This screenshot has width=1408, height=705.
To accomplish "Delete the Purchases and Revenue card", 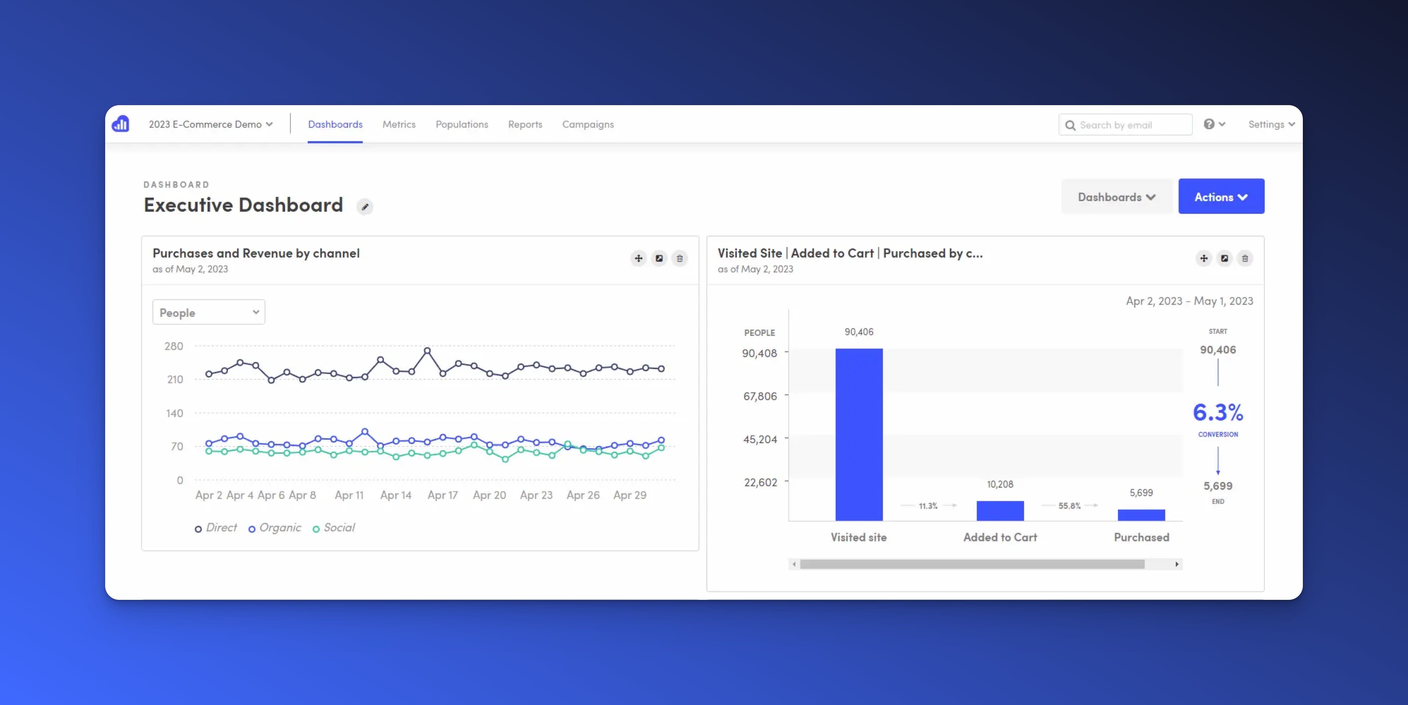I will 679,259.
